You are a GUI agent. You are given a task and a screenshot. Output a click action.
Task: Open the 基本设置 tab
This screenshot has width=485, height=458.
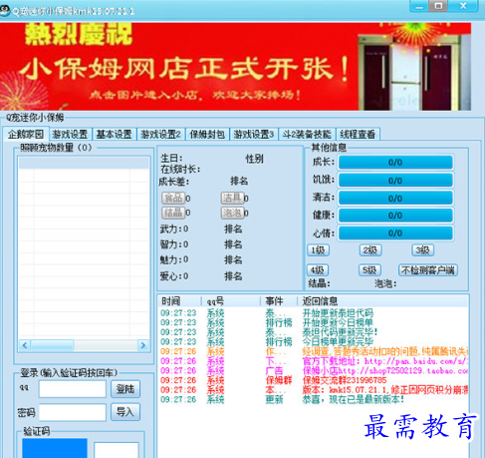[114, 135]
